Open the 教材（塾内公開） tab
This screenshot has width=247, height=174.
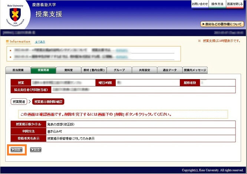[x=94, y=70]
